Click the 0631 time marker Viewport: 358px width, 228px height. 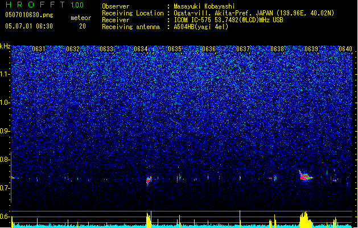[38, 49]
